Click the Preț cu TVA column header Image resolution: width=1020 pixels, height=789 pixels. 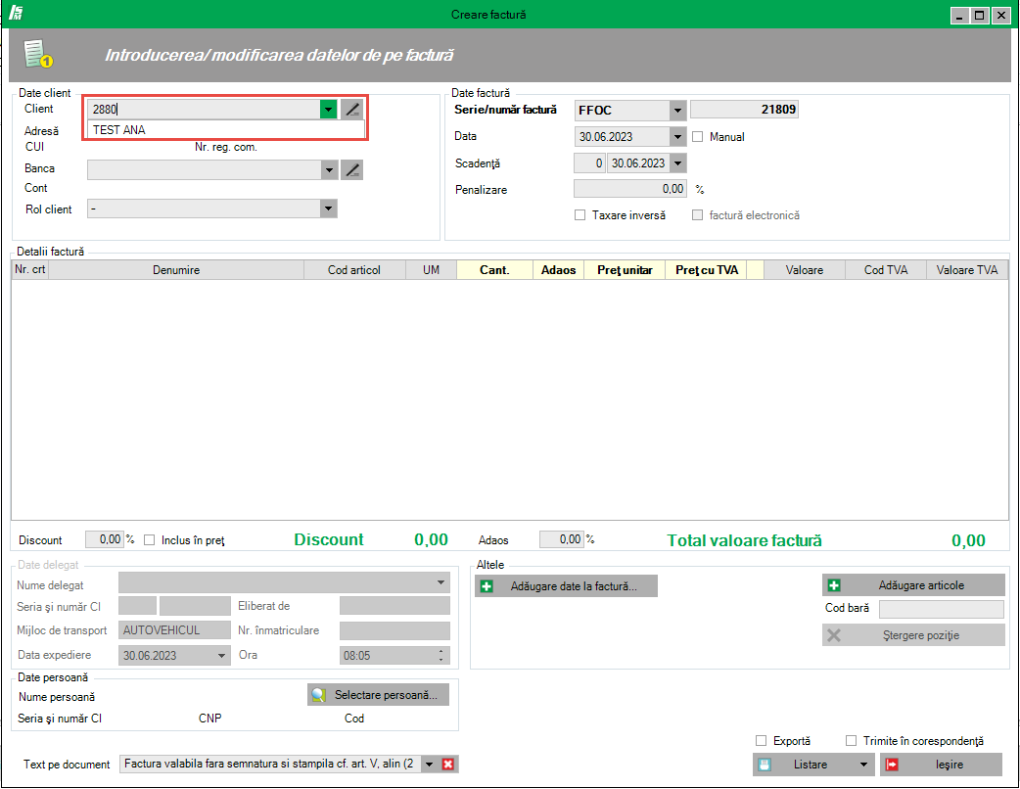(707, 270)
